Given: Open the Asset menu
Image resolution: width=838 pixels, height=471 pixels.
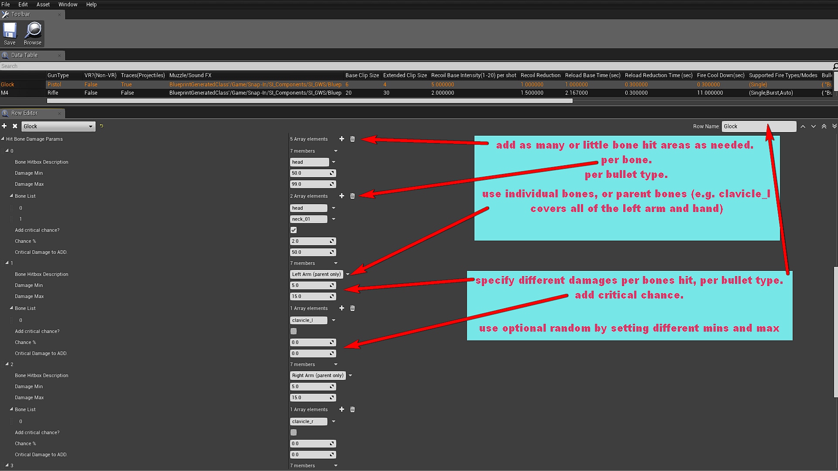Looking at the screenshot, I should click(43, 4).
